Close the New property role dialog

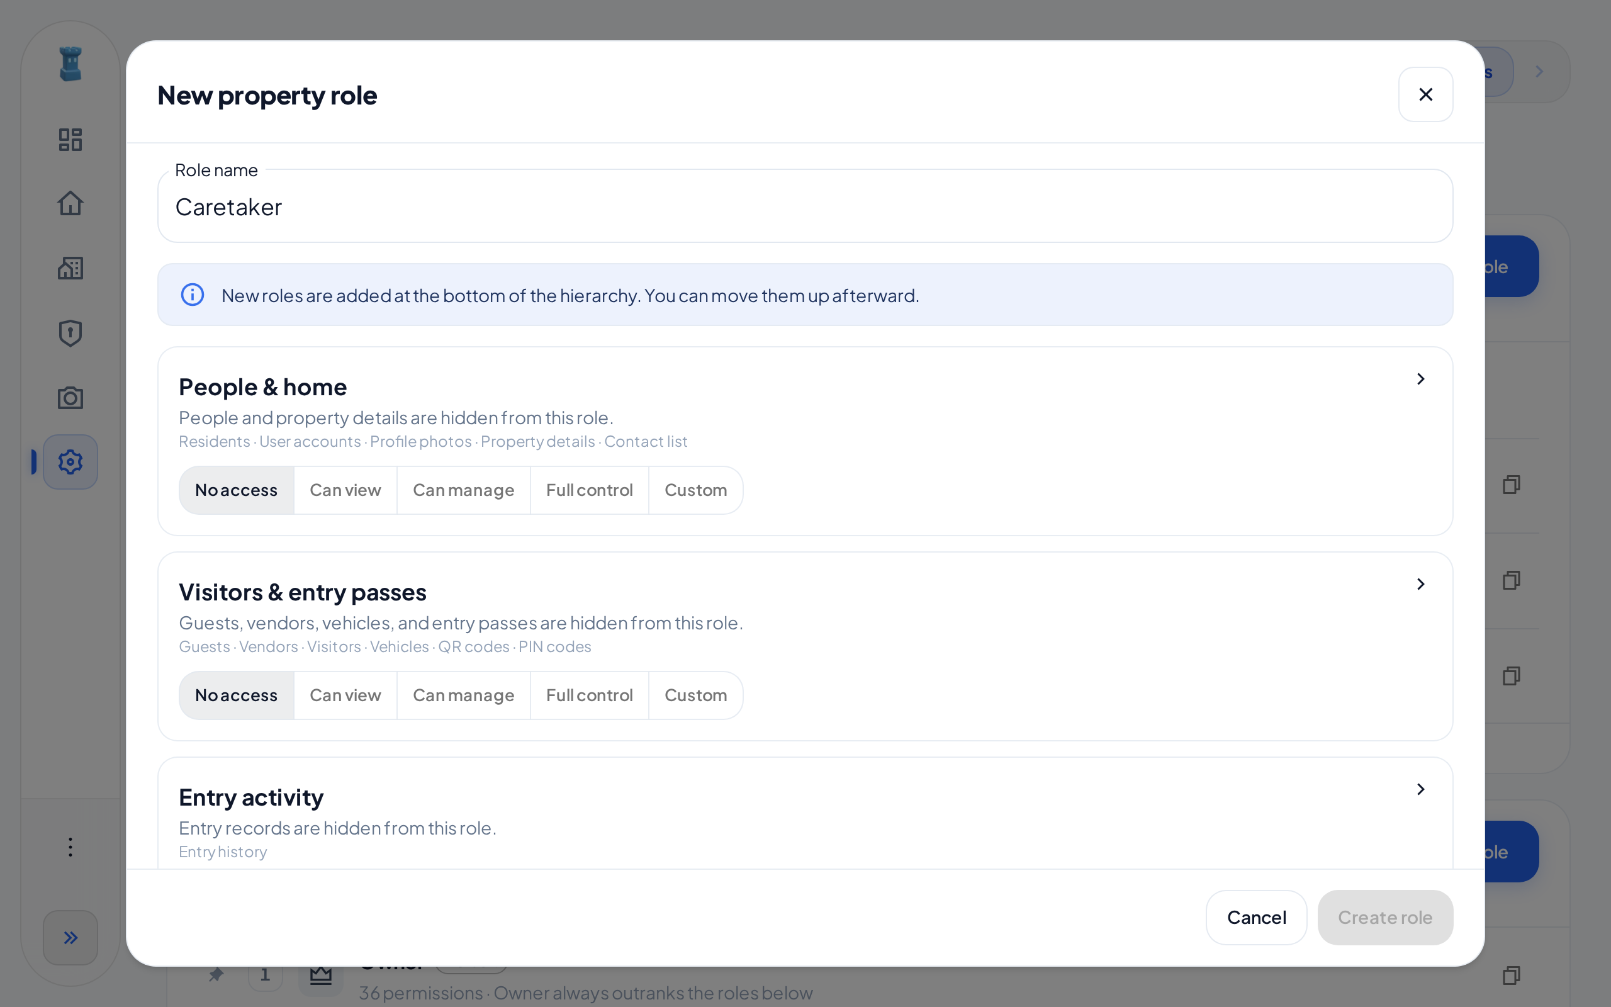(x=1425, y=94)
